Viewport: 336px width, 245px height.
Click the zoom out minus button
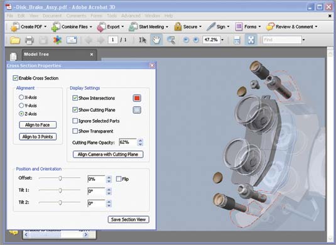click(186, 40)
